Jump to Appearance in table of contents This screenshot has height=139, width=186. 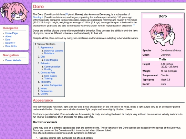[47, 47]
